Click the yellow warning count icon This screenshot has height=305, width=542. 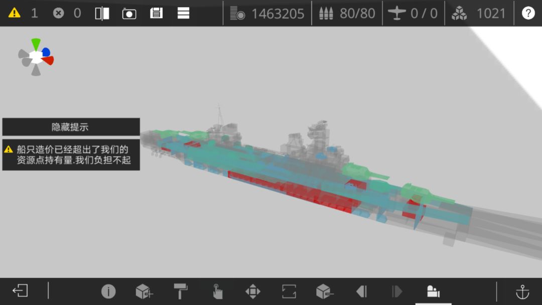click(x=14, y=13)
